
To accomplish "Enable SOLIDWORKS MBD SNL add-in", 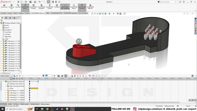I will coord(90,6).
